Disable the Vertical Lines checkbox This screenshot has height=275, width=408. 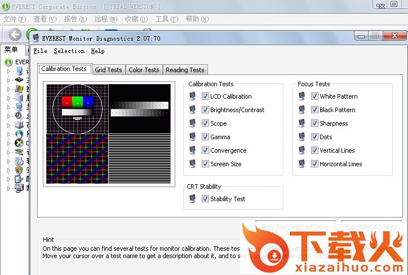click(314, 150)
